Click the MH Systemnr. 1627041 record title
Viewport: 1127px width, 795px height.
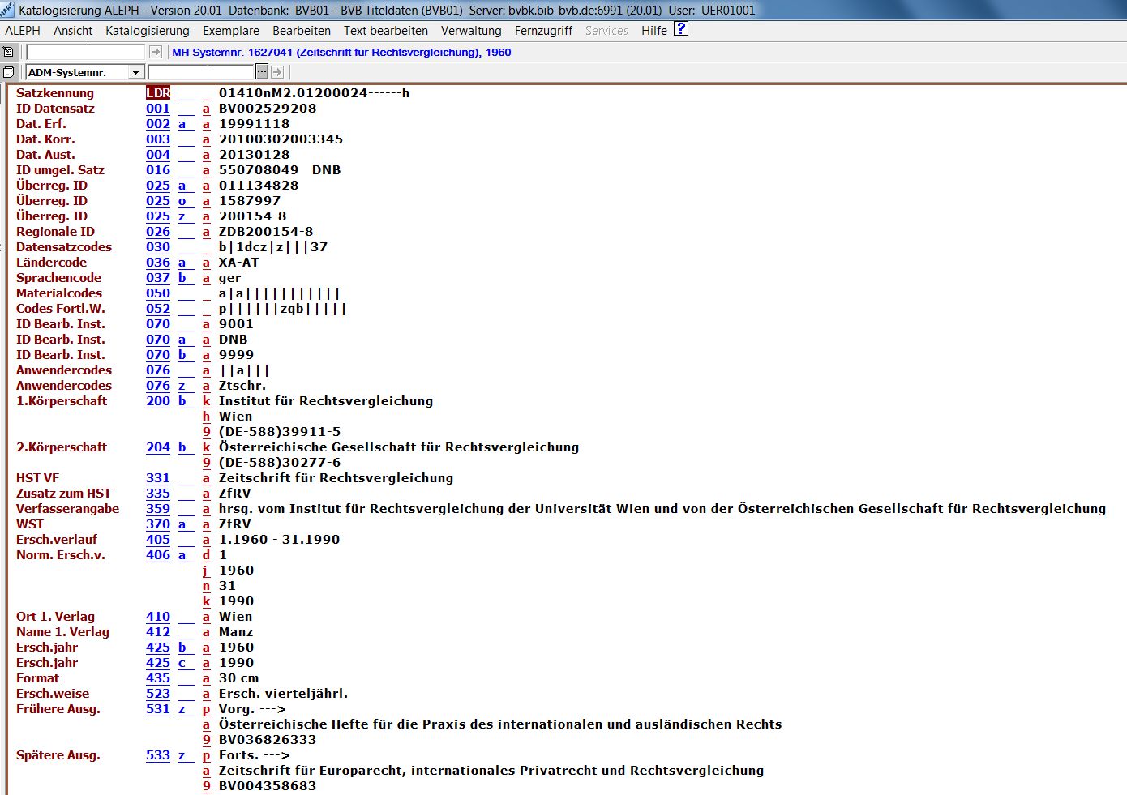coord(341,52)
